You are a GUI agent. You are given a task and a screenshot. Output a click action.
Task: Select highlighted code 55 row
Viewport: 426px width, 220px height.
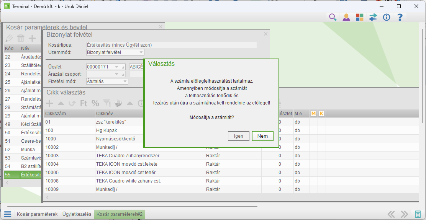pyautogui.click(x=23, y=174)
